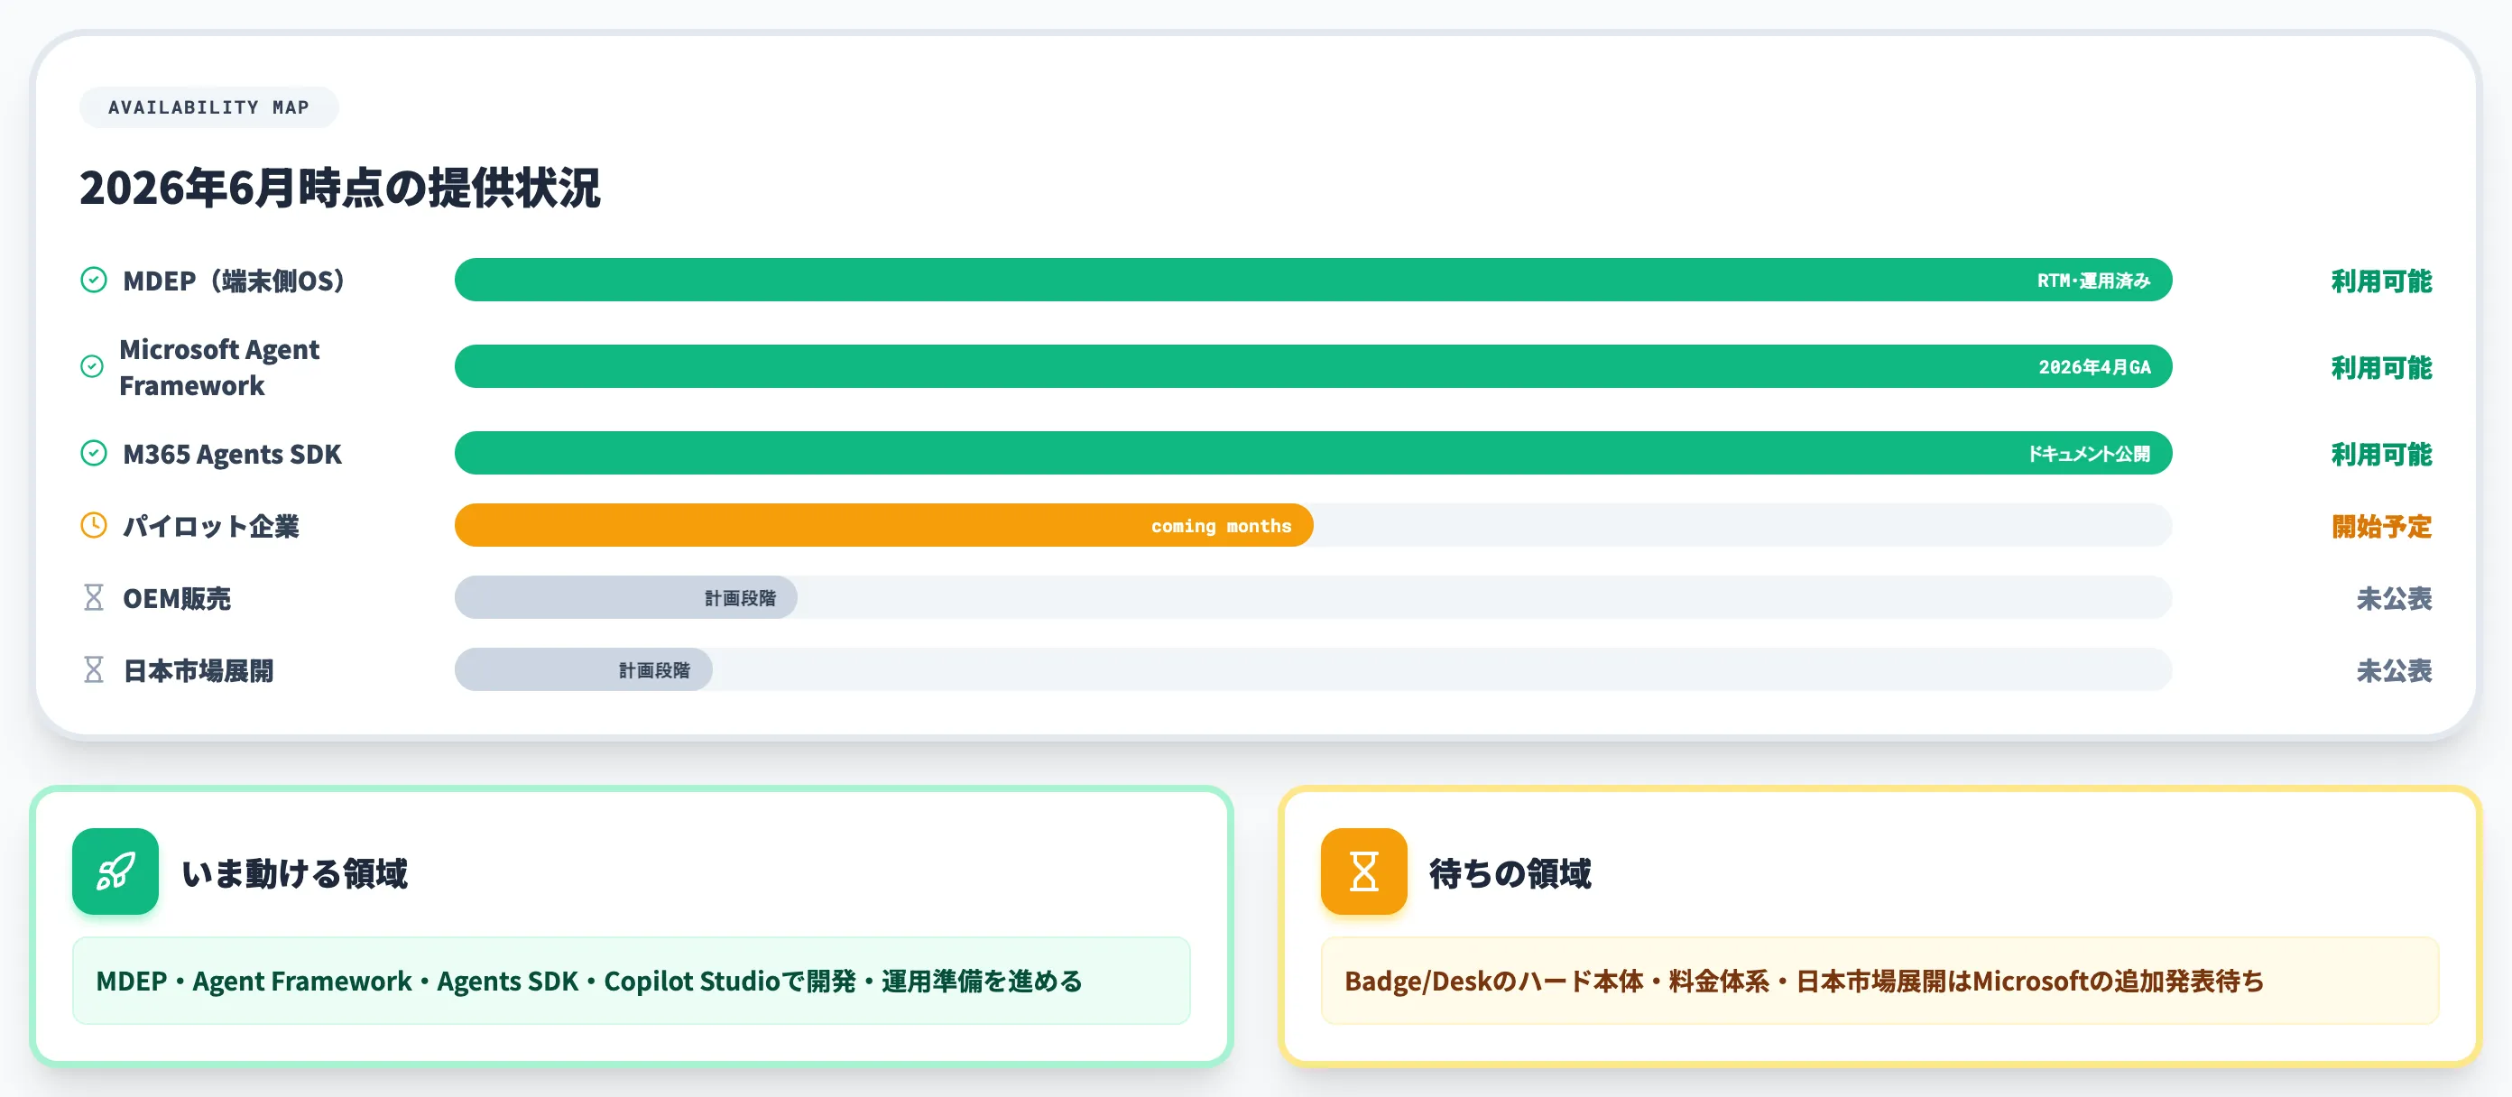Click the 待ちの領域 heading
This screenshot has height=1097, width=2512.
(1510, 872)
